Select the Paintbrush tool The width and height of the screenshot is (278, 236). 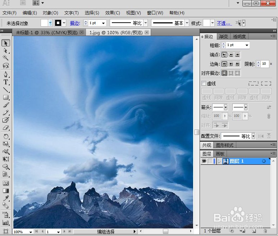point(6,105)
